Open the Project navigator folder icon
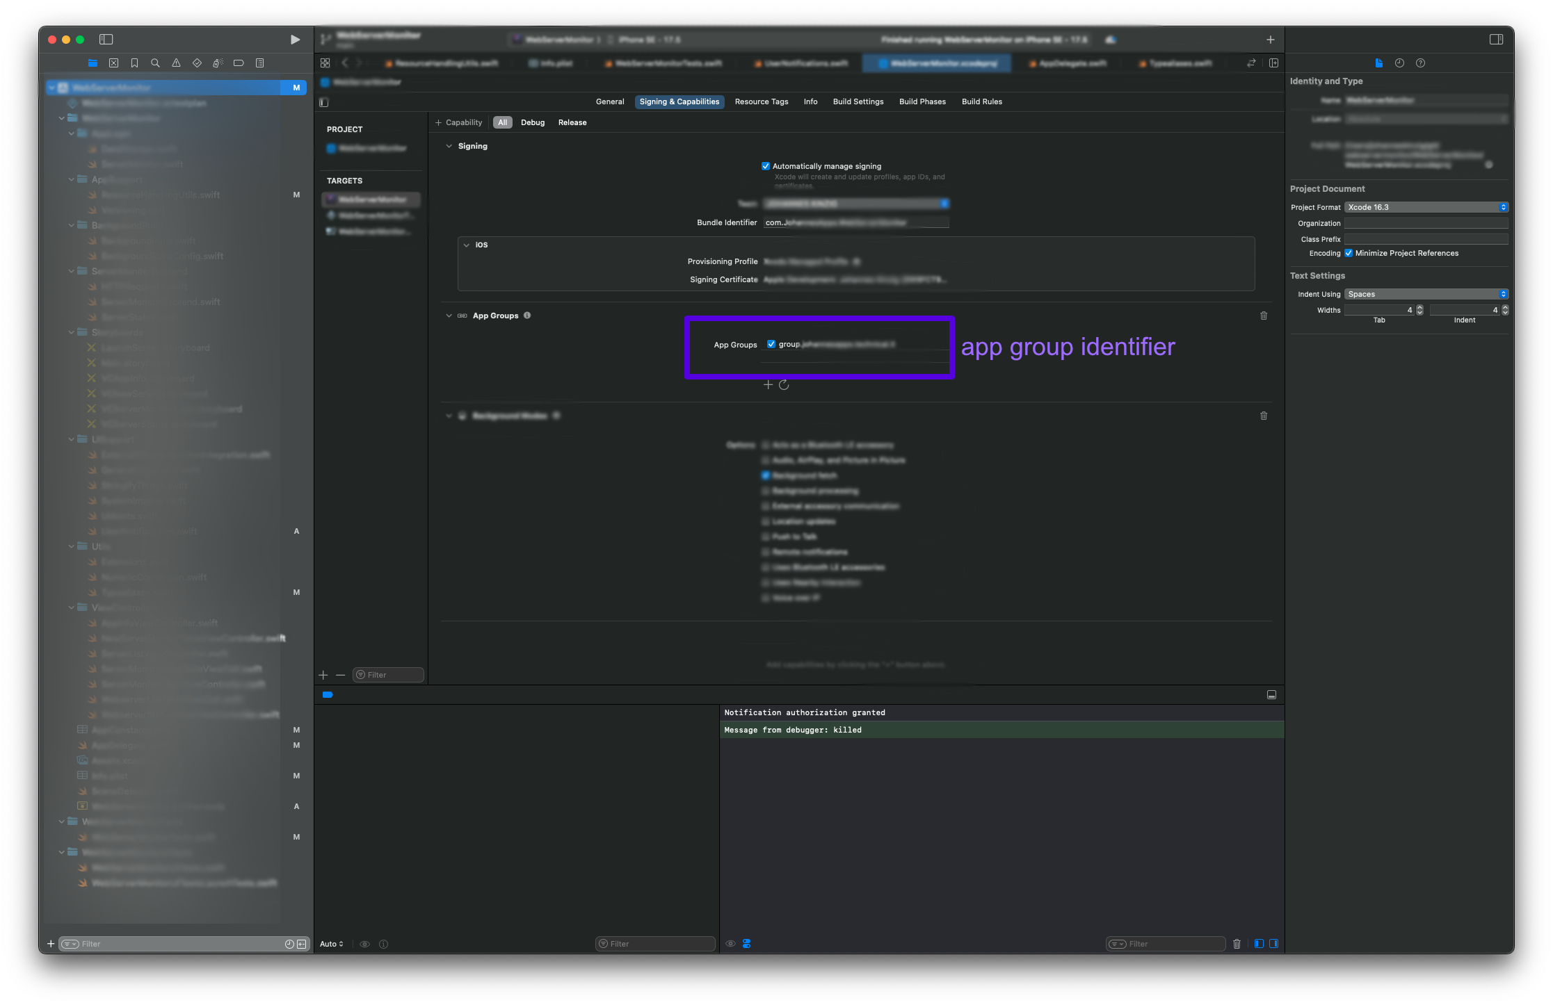The image size is (1553, 1005). [92, 63]
